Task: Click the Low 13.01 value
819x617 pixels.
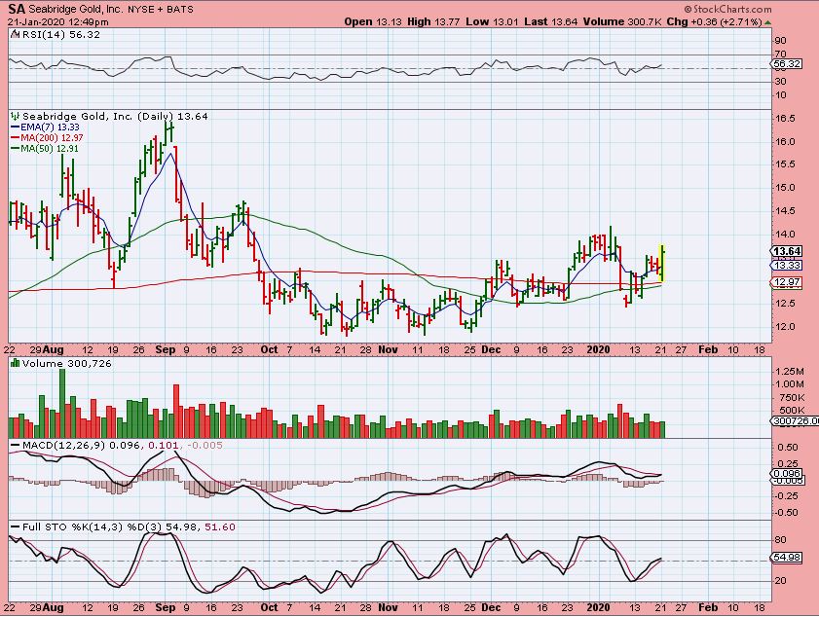Action: coord(491,22)
